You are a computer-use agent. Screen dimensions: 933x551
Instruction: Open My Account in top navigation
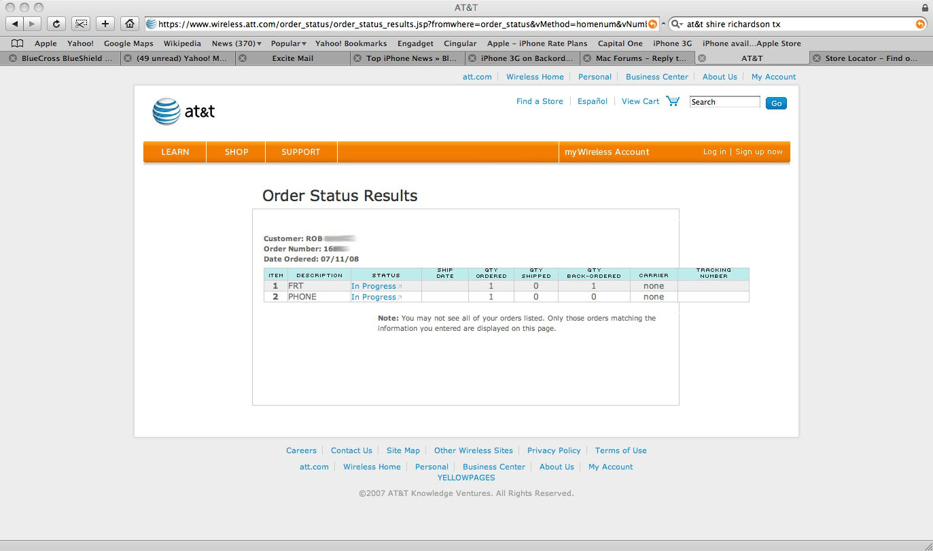[x=773, y=77]
